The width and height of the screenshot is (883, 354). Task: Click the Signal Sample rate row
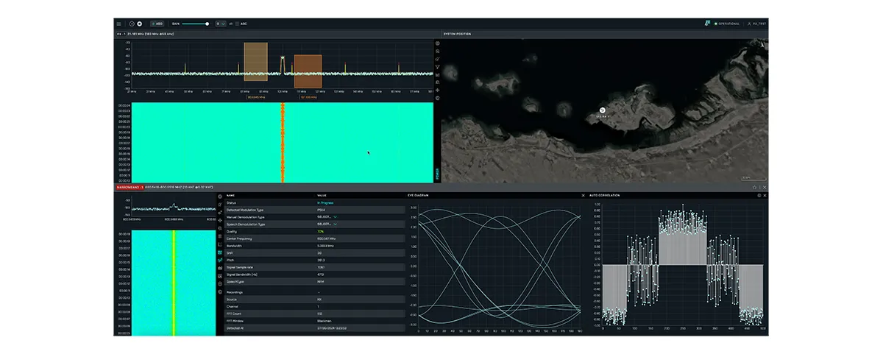[315, 267]
